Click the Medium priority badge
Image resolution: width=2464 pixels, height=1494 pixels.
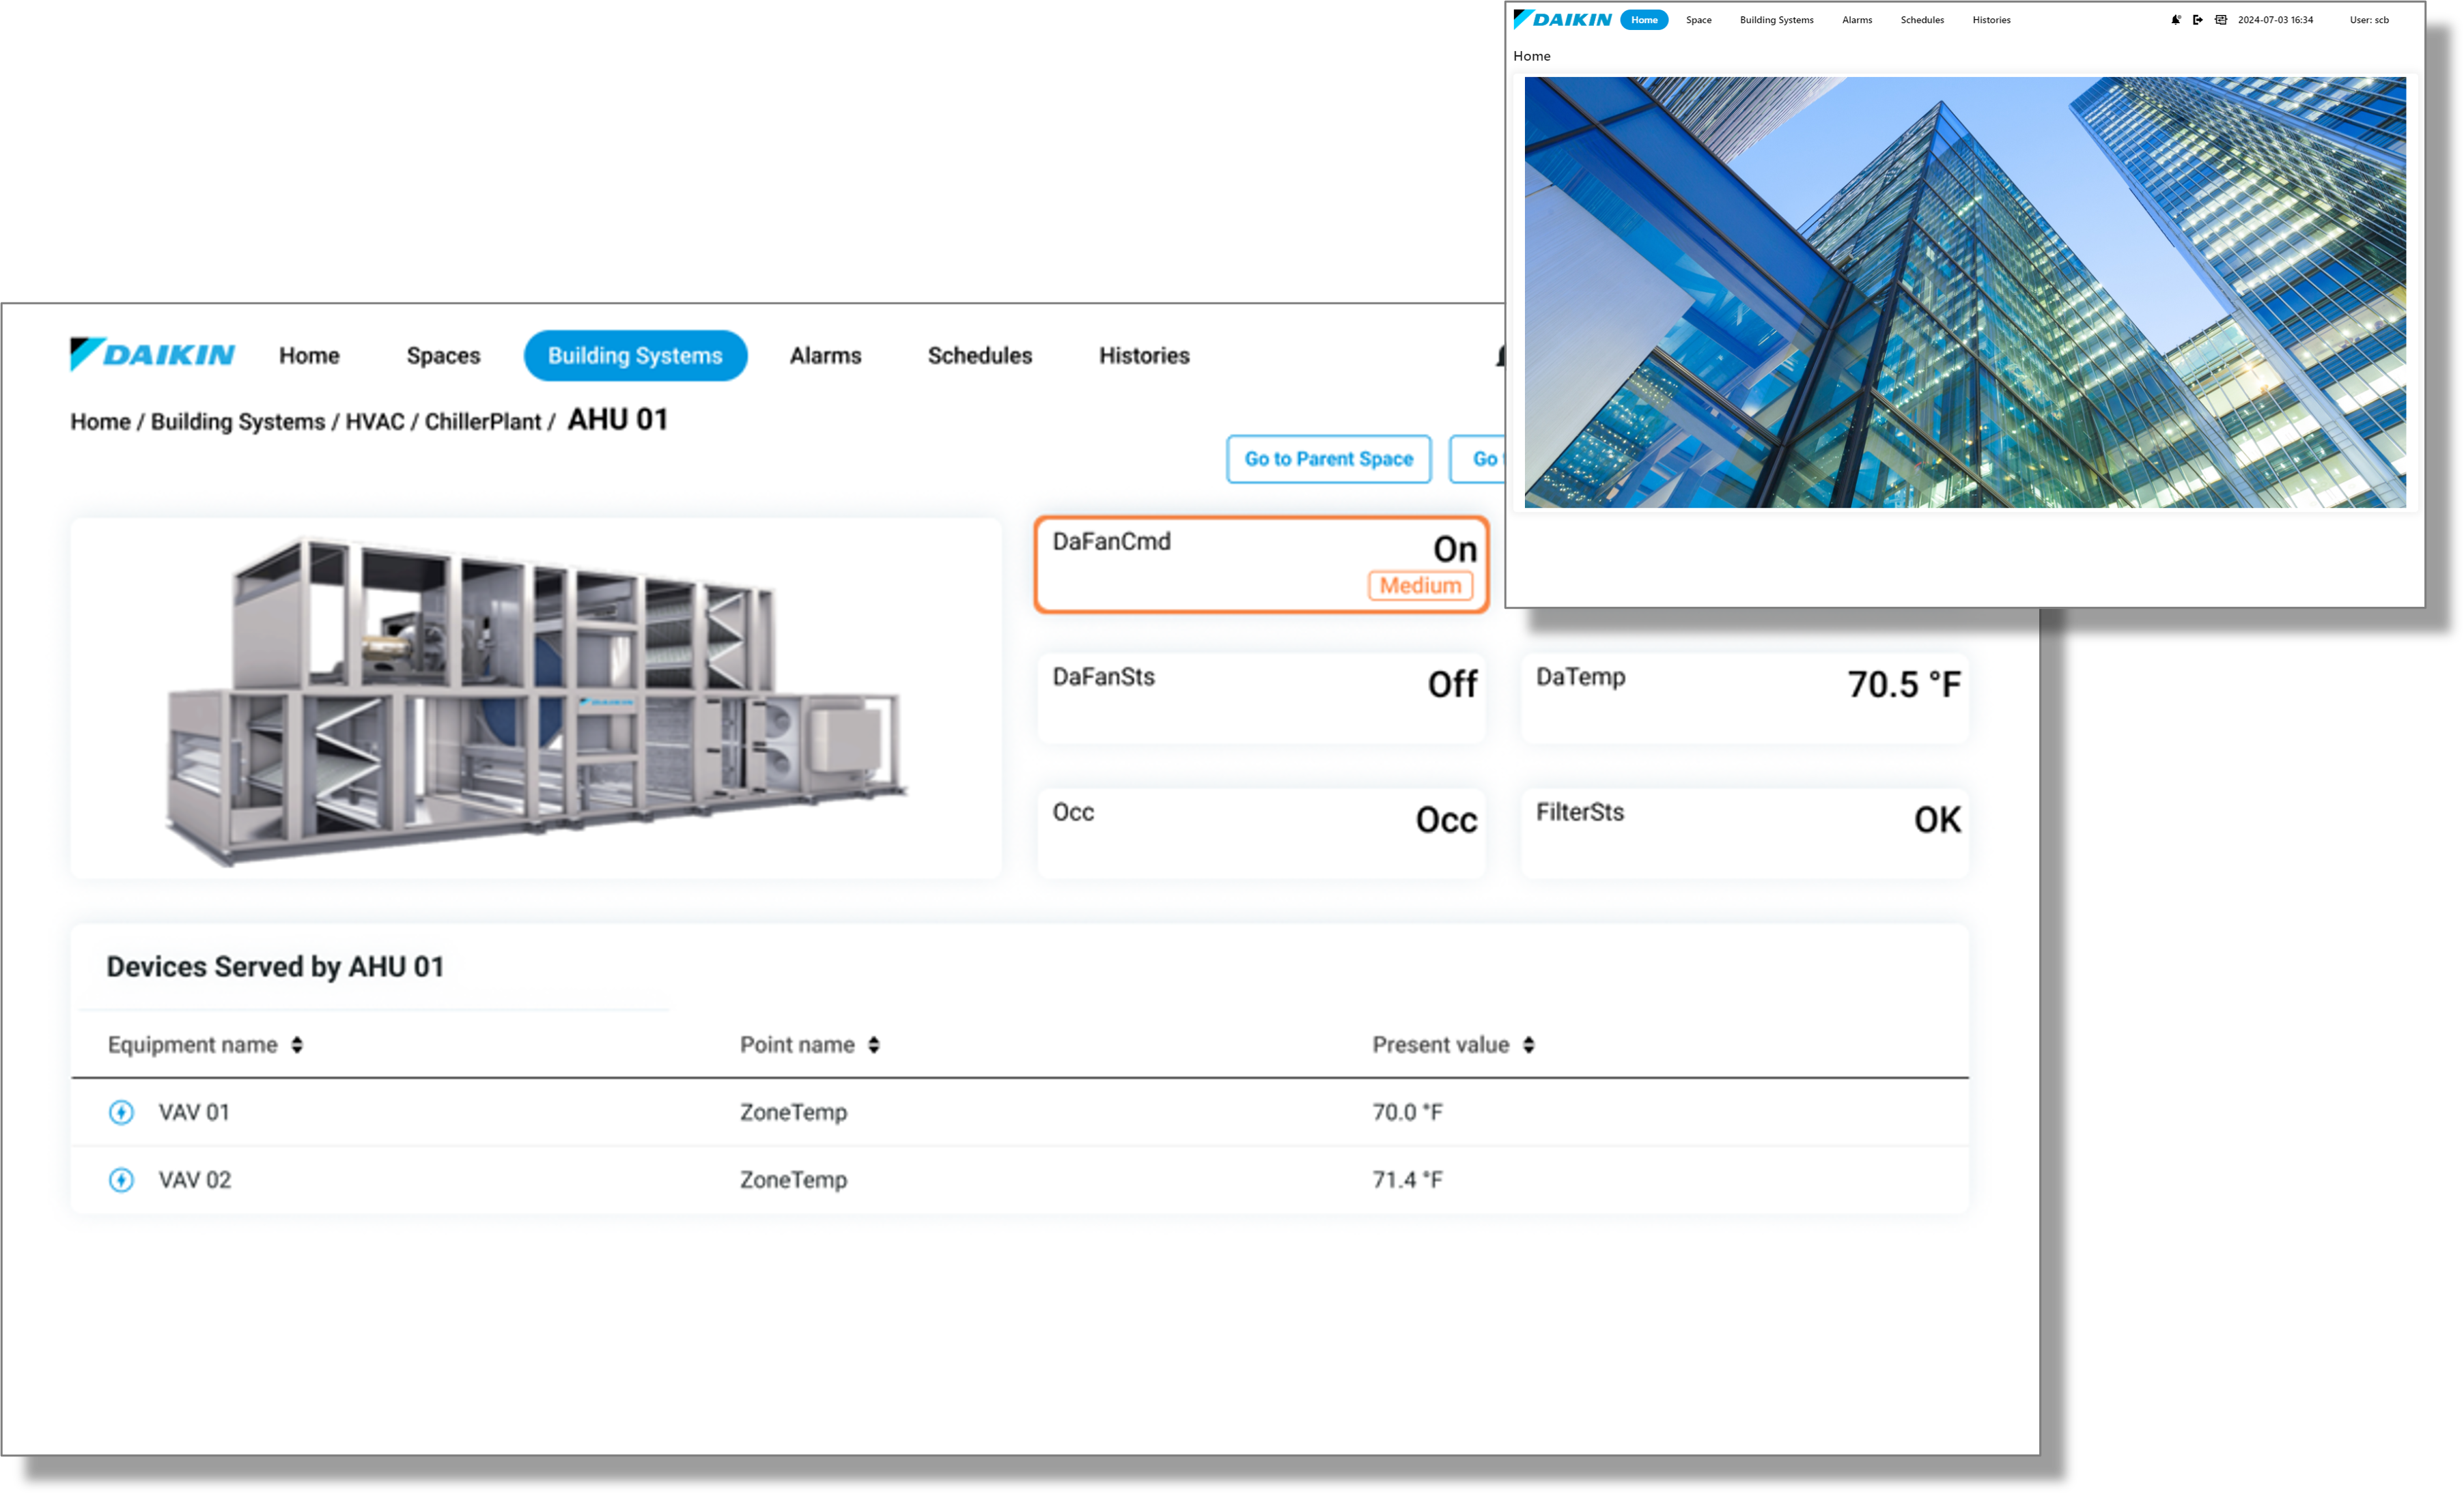click(x=1420, y=586)
